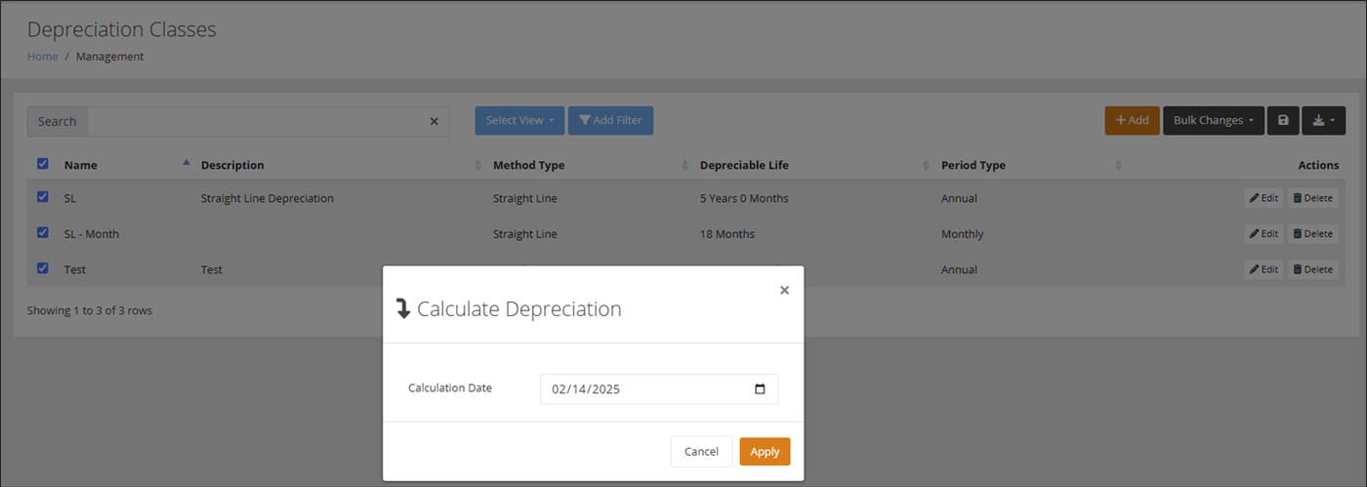
Task: Delete the Test depreciation class
Action: click(x=1312, y=269)
